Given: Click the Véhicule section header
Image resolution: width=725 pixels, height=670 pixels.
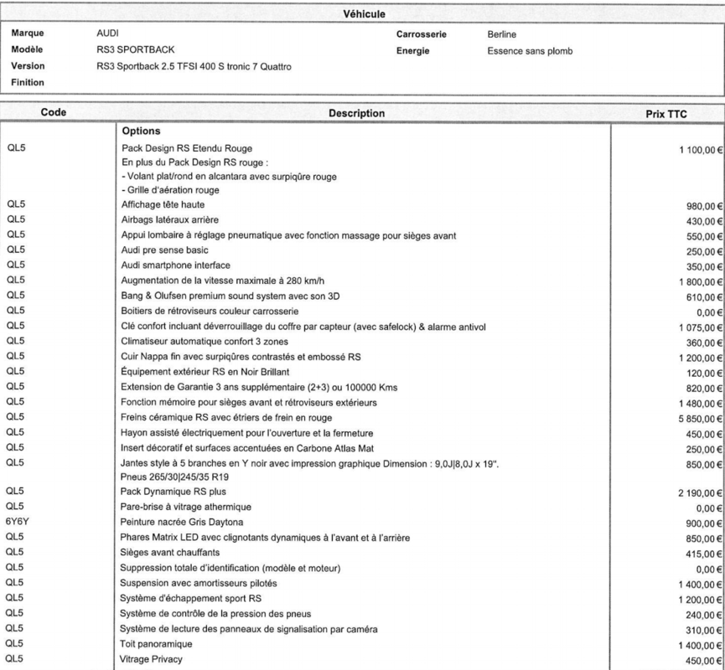Looking at the screenshot, I should (x=362, y=13).
